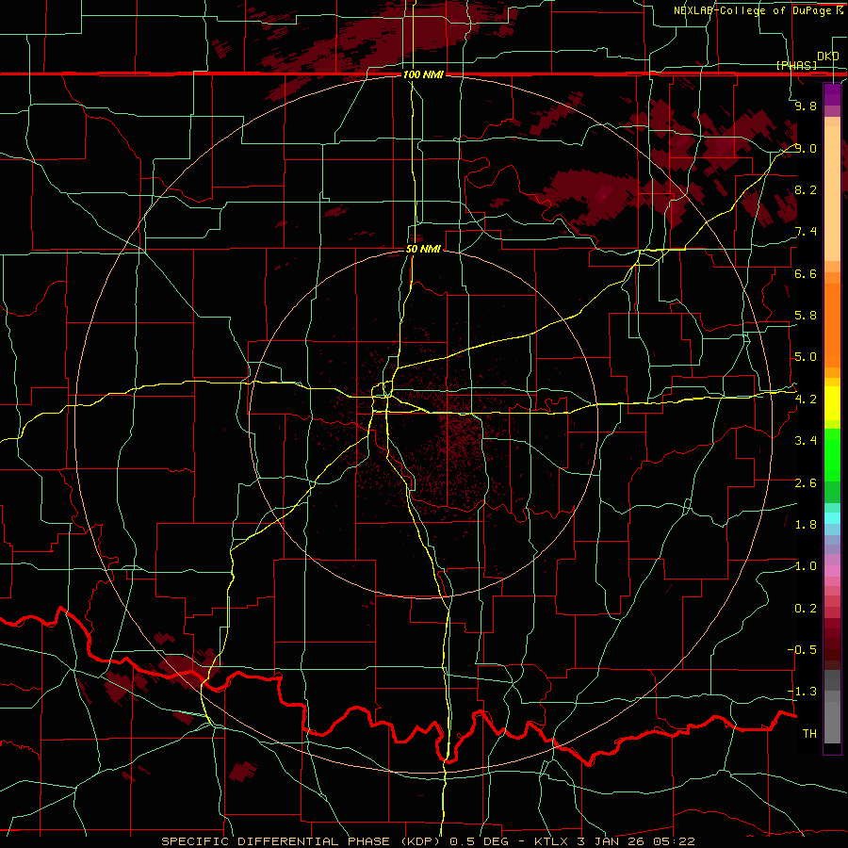The image size is (848, 848).
Task: Click the NEXLAB-College of DuPage credit text
Action: tap(753, 10)
